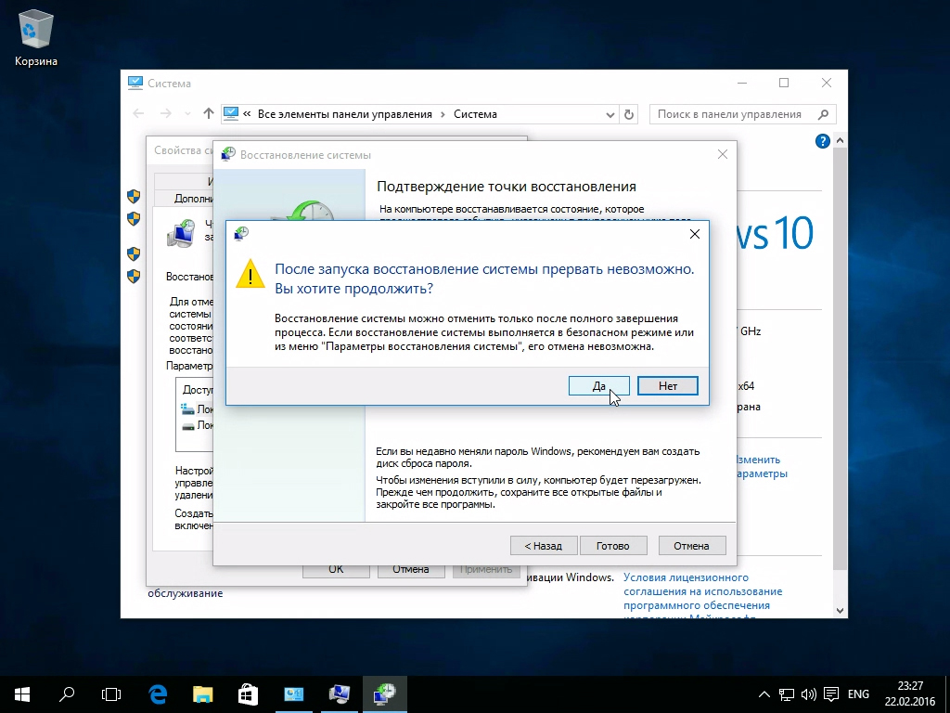Minimize the Система window

point(742,83)
